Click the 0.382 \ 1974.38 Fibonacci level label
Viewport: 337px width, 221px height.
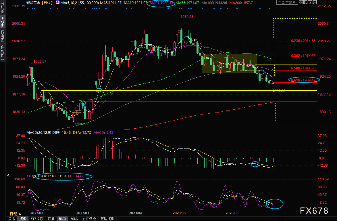coord(303,56)
